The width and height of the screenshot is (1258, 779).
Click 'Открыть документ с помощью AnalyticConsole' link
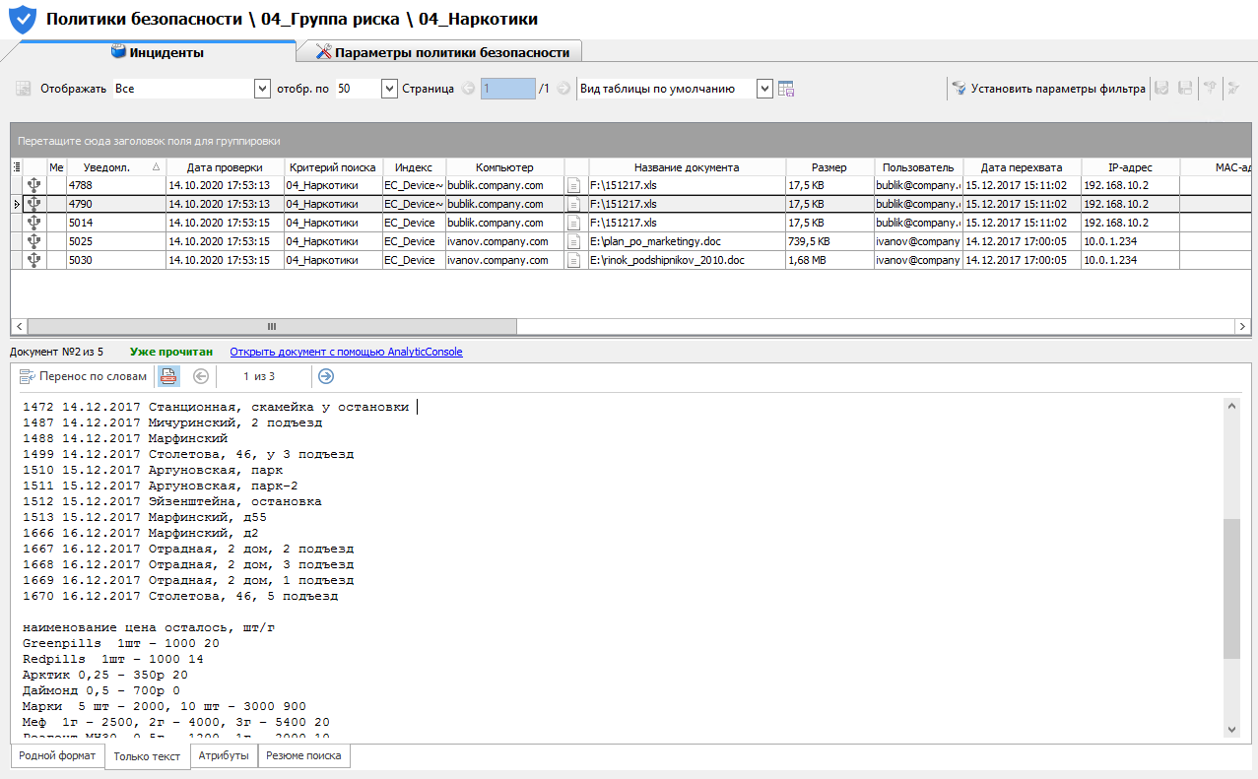click(x=346, y=352)
